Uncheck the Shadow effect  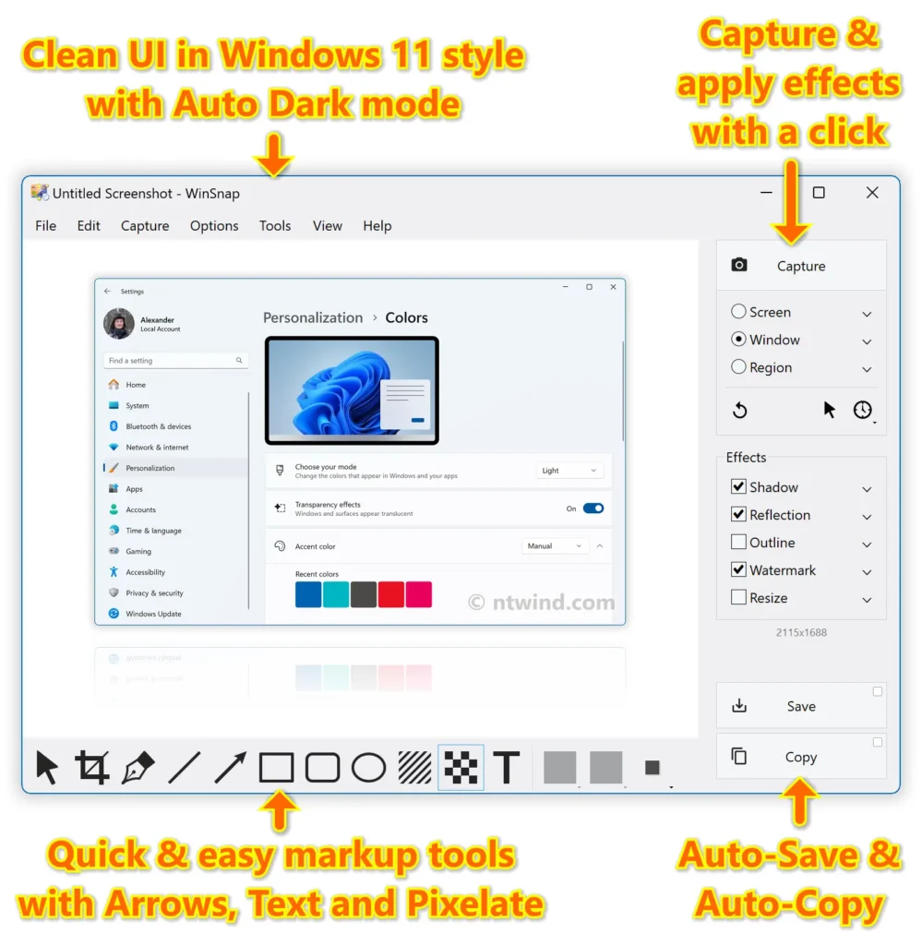(738, 486)
